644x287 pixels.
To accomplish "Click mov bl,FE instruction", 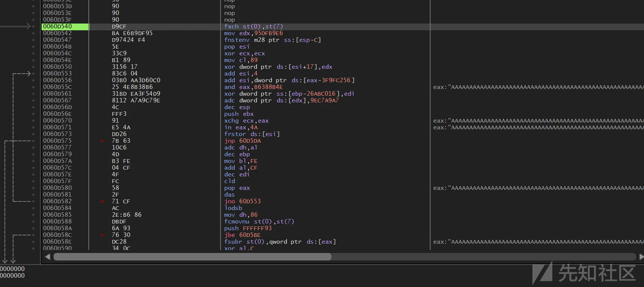I will tap(241, 161).
